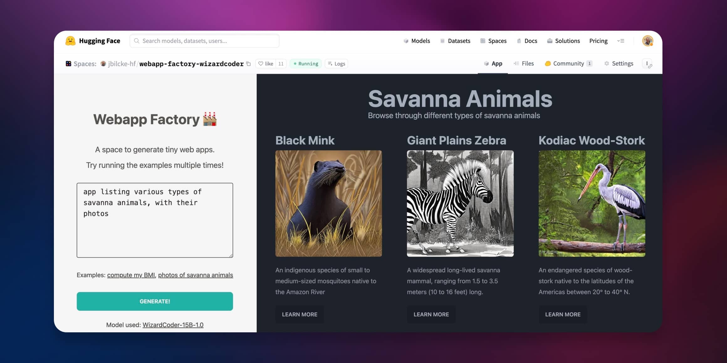Open the three-dots Space options menu
727x363 pixels.
(647, 64)
